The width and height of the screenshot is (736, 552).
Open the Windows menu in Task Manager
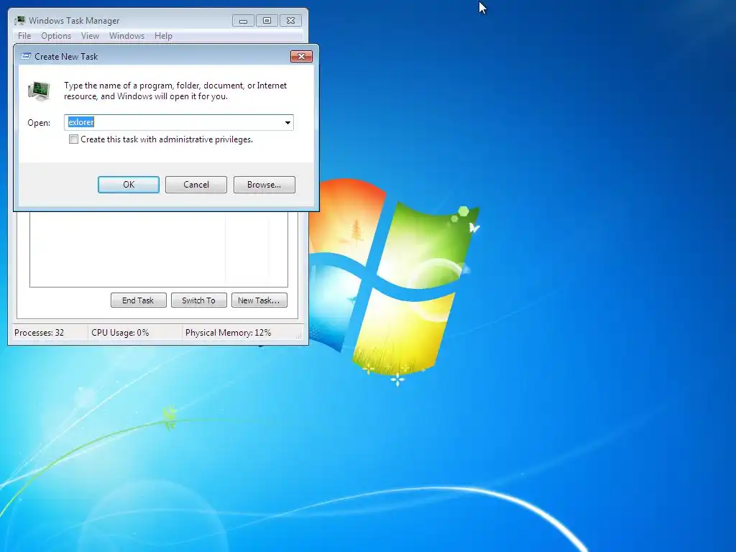[x=126, y=36]
